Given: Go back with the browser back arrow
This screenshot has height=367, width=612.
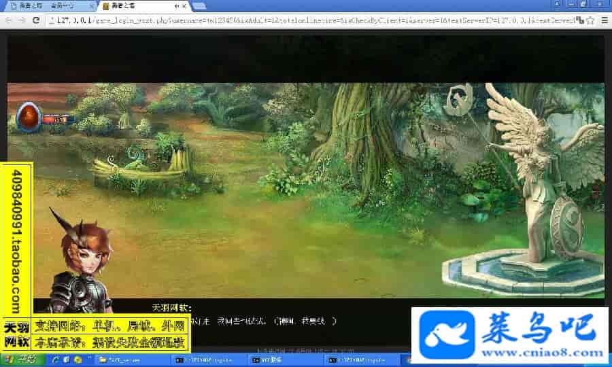Looking at the screenshot, I should 9,20.
